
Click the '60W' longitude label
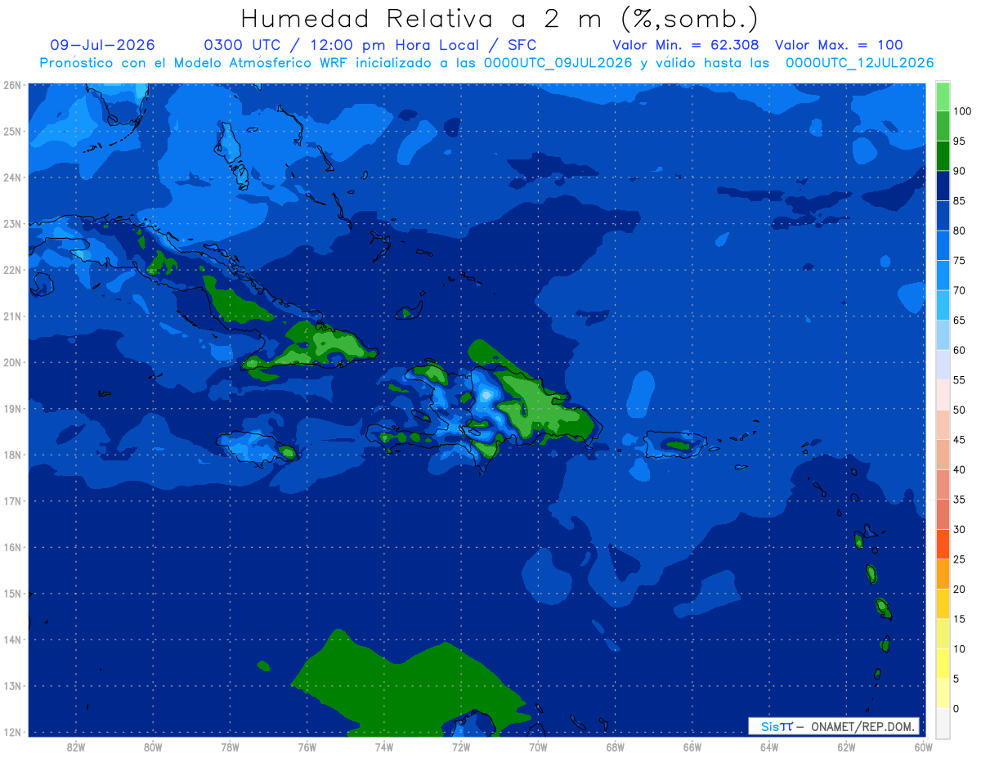click(923, 747)
